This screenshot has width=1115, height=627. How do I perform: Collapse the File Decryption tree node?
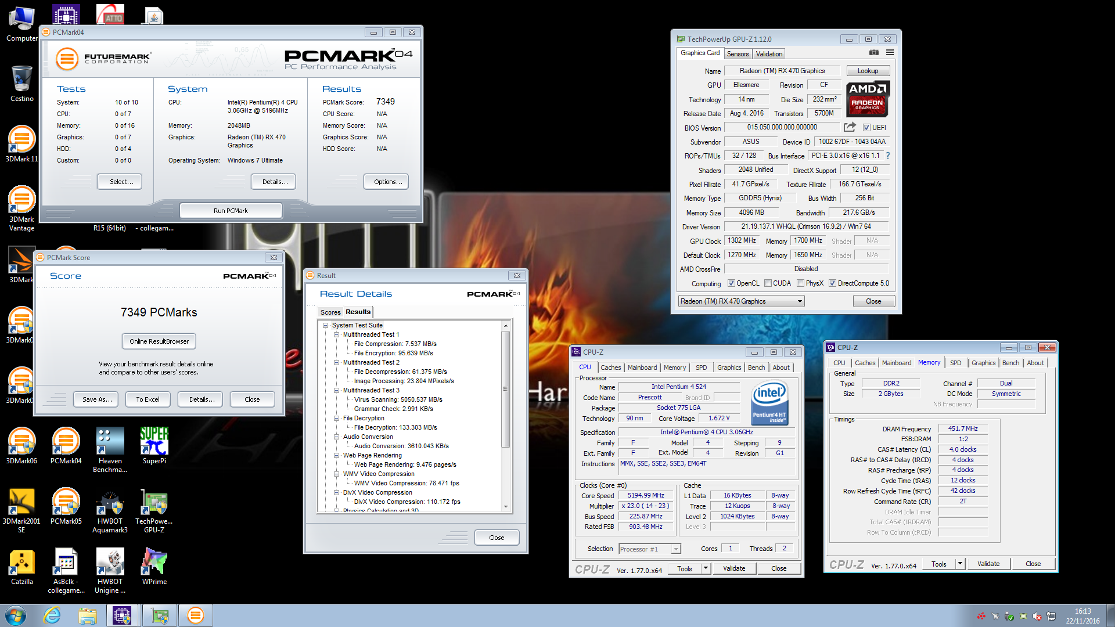pos(336,419)
